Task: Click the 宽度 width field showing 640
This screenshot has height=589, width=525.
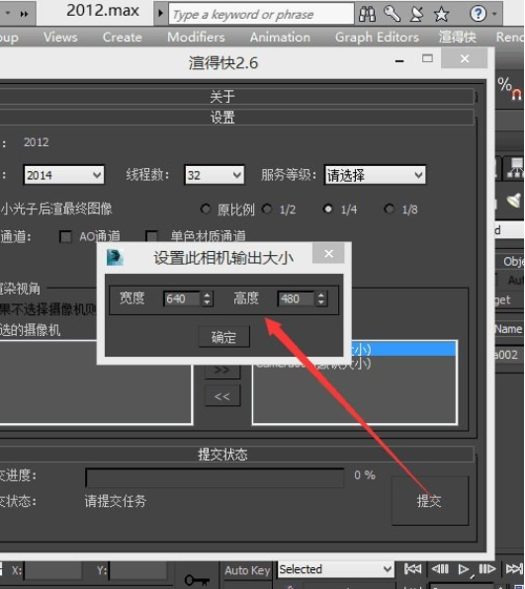Action: 188,299
